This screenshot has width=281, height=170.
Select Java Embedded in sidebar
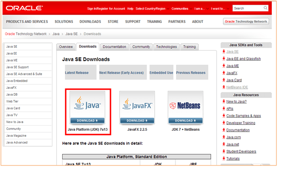tap(28, 81)
